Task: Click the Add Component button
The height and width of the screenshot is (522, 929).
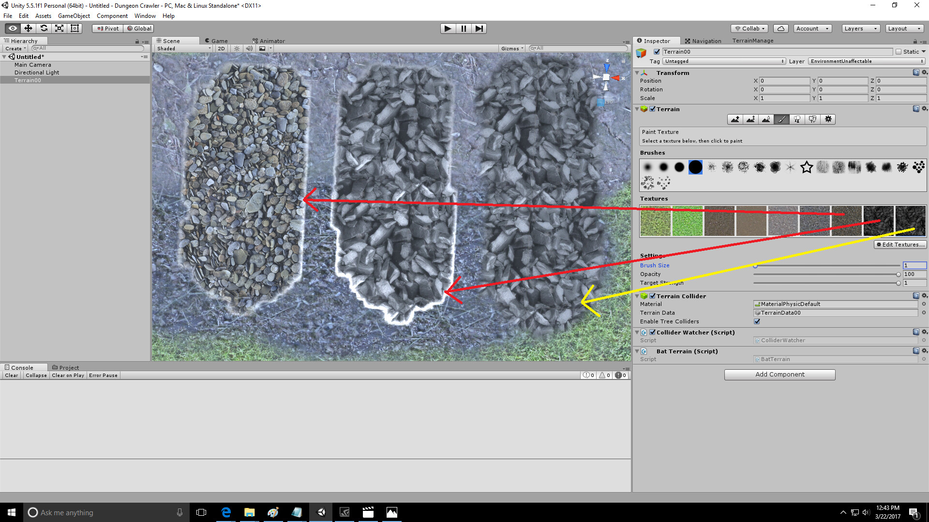Action: pyautogui.click(x=779, y=375)
